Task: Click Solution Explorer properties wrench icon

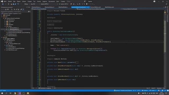Action: point(21,9)
